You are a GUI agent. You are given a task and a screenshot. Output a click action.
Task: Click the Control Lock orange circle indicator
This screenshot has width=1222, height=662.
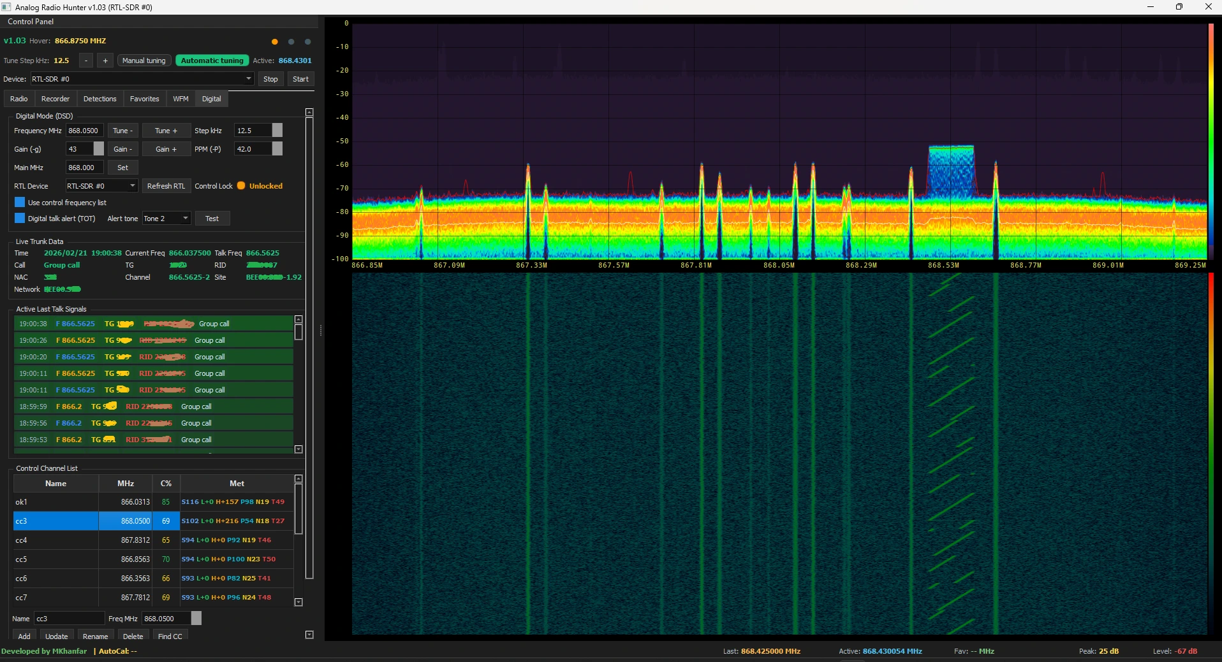(x=240, y=186)
